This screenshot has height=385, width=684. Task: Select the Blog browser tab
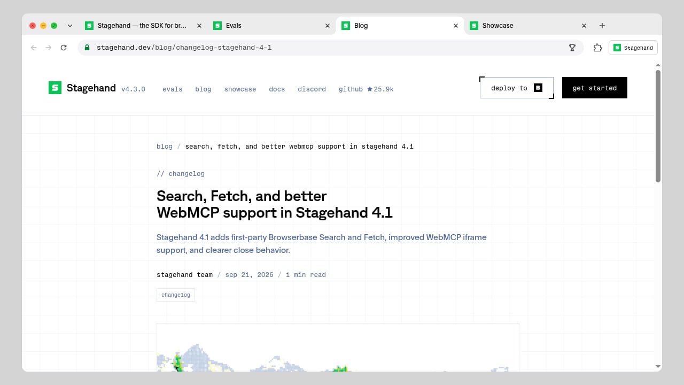pos(400,26)
